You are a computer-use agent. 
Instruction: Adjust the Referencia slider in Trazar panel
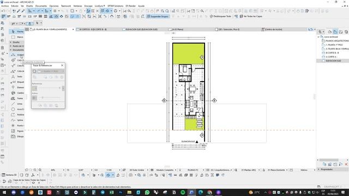click(x=50, y=88)
